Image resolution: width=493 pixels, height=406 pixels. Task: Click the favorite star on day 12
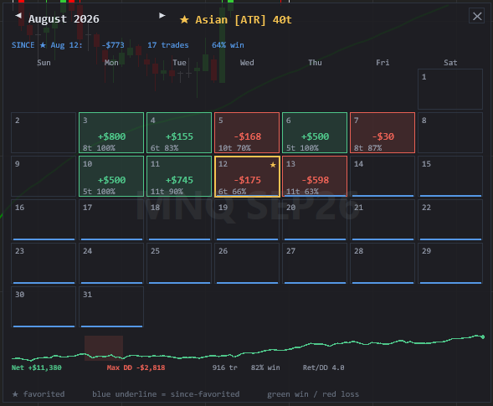tap(273, 165)
